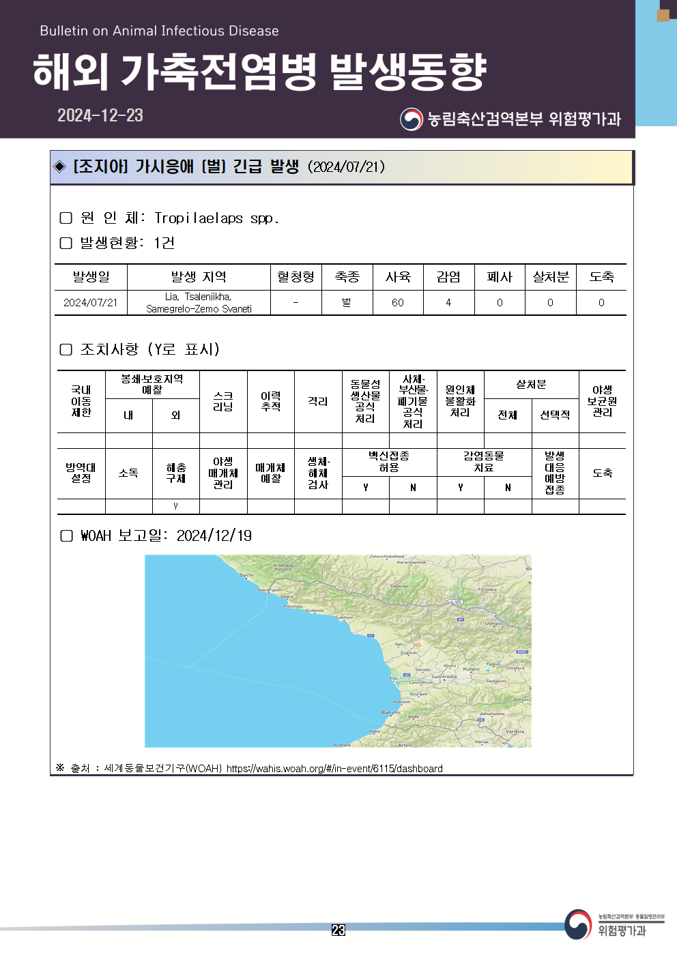The width and height of the screenshot is (677, 957).
Task: Click the 'Bulletin on Animal Infectious Disease' subtitle
Action: point(159,31)
